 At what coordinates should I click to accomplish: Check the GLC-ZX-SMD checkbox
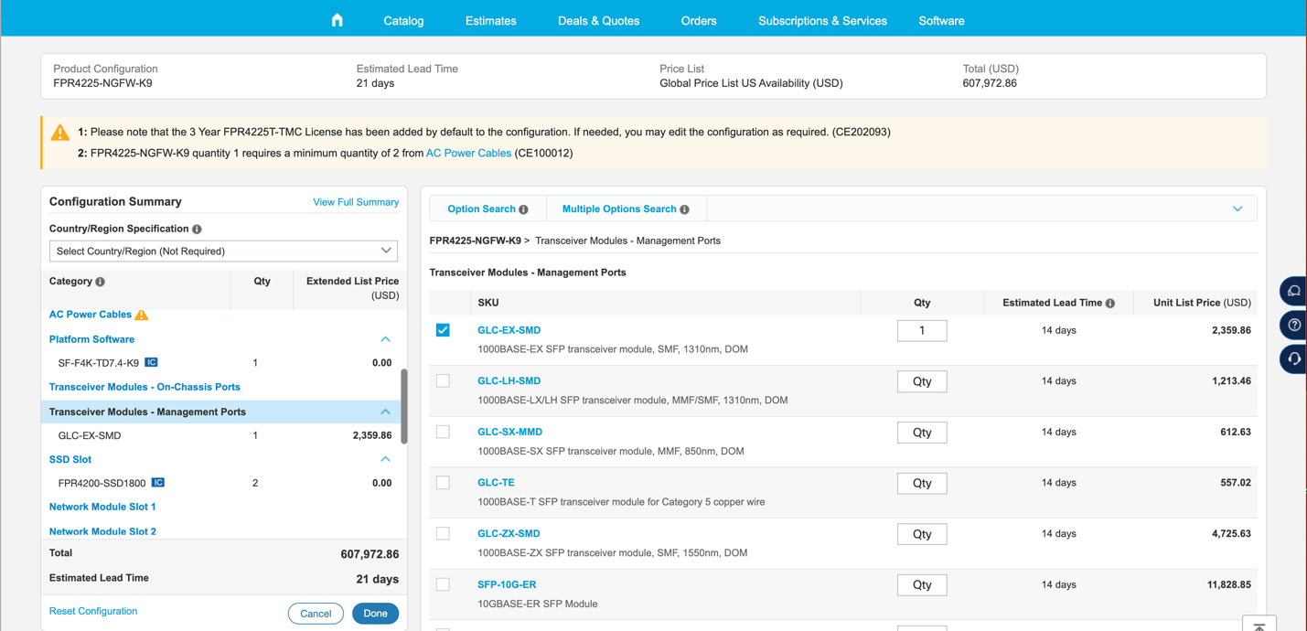[x=443, y=533]
